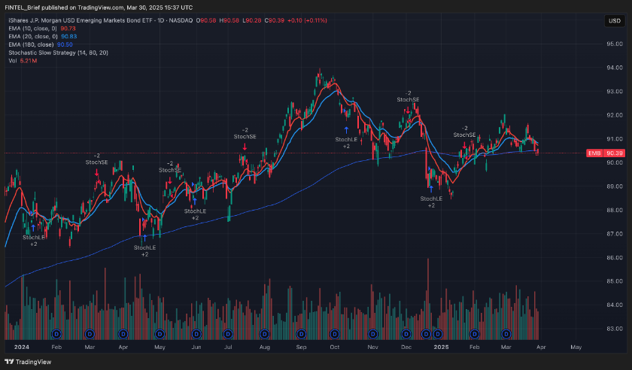Viewport: 632px width, 370px height.
Task: Click the dividend D marker above Mar 2024
Action: click(90, 334)
